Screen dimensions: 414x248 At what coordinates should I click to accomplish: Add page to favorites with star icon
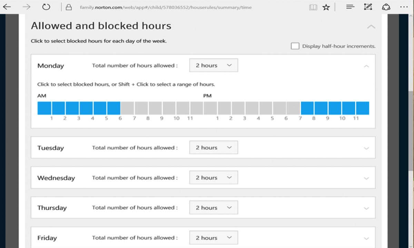click(x=326, y=7)
